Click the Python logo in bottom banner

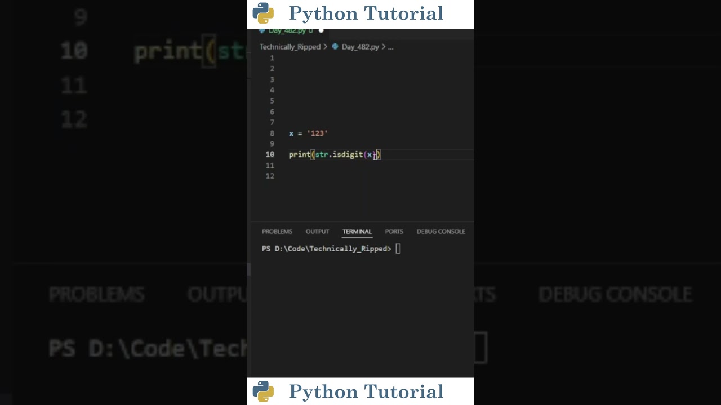pos(263,391)
